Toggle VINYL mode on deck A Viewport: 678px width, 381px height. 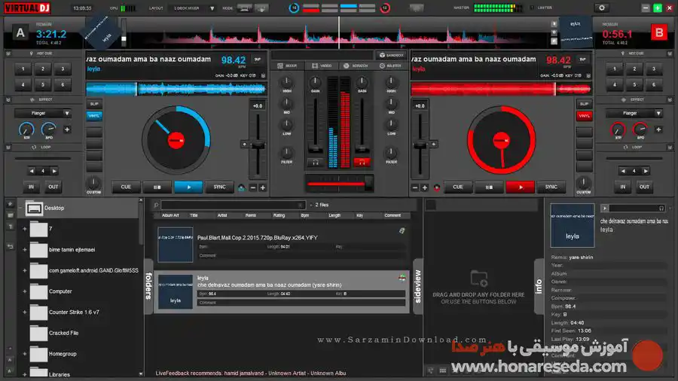(94, 116)
